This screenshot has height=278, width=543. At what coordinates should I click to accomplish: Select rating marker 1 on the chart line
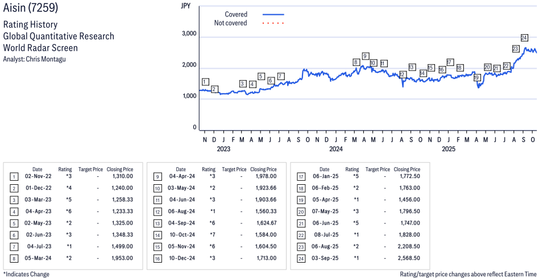(x=205, y=82)
